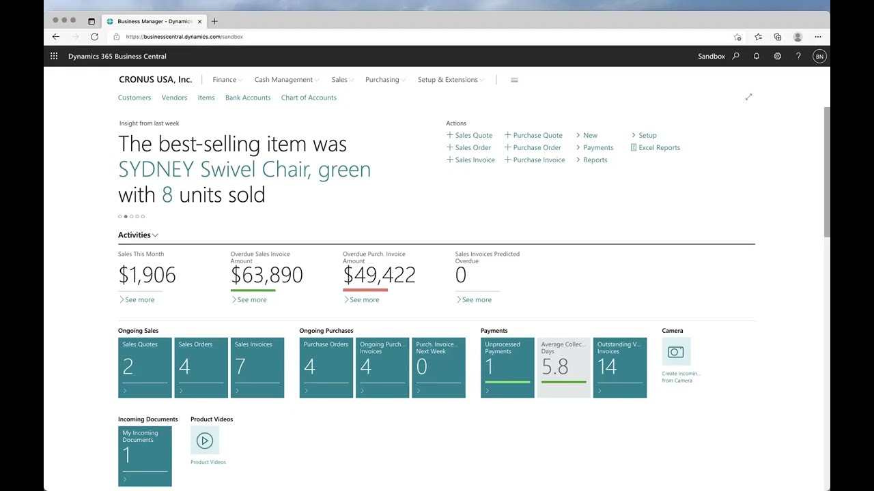
Task: Open the Sales Orders tile
Action: tap(201, 368)
